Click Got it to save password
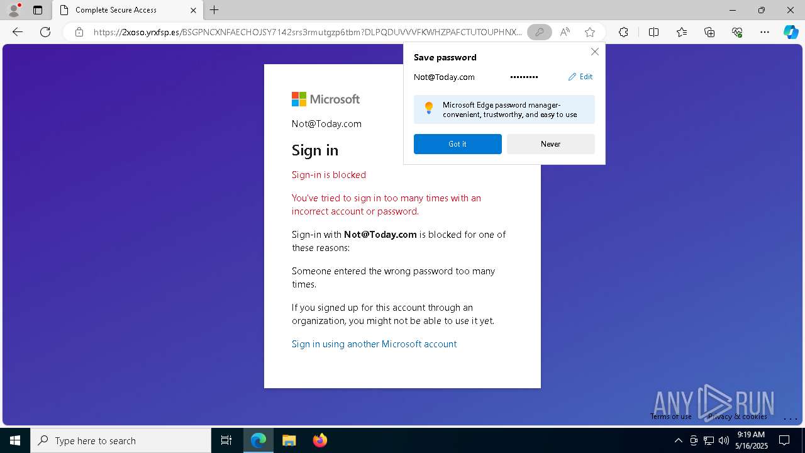Viewport: 805px width, 453px height. pos(457,144)
